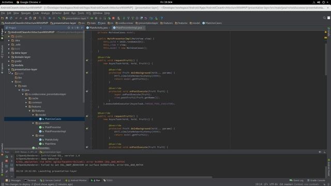Expand the domain-layer tree node

[9, 57]
